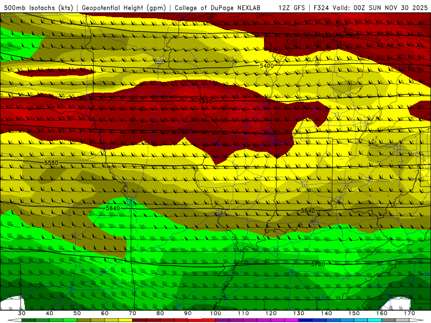Select the 40 tick label on the color bar
431x323 pixels.
tap(50, 313)
